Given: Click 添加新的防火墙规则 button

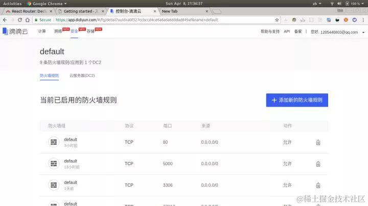Looking at the screenshot, I should click(297, 100).
